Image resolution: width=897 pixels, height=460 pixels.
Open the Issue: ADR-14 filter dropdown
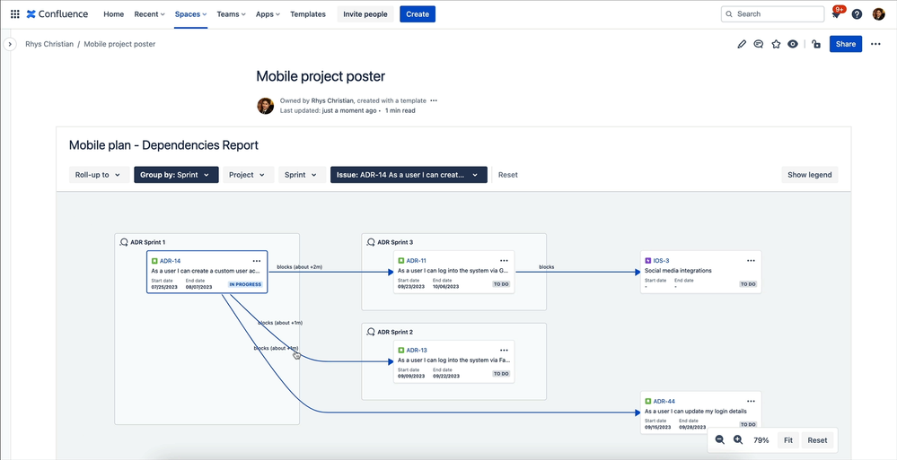[409, 175]
